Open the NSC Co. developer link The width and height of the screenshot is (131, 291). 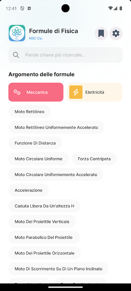point(36,38)
